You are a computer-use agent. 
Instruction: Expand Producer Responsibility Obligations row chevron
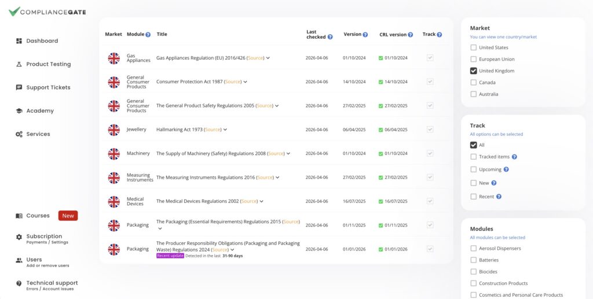click(232, 250)
